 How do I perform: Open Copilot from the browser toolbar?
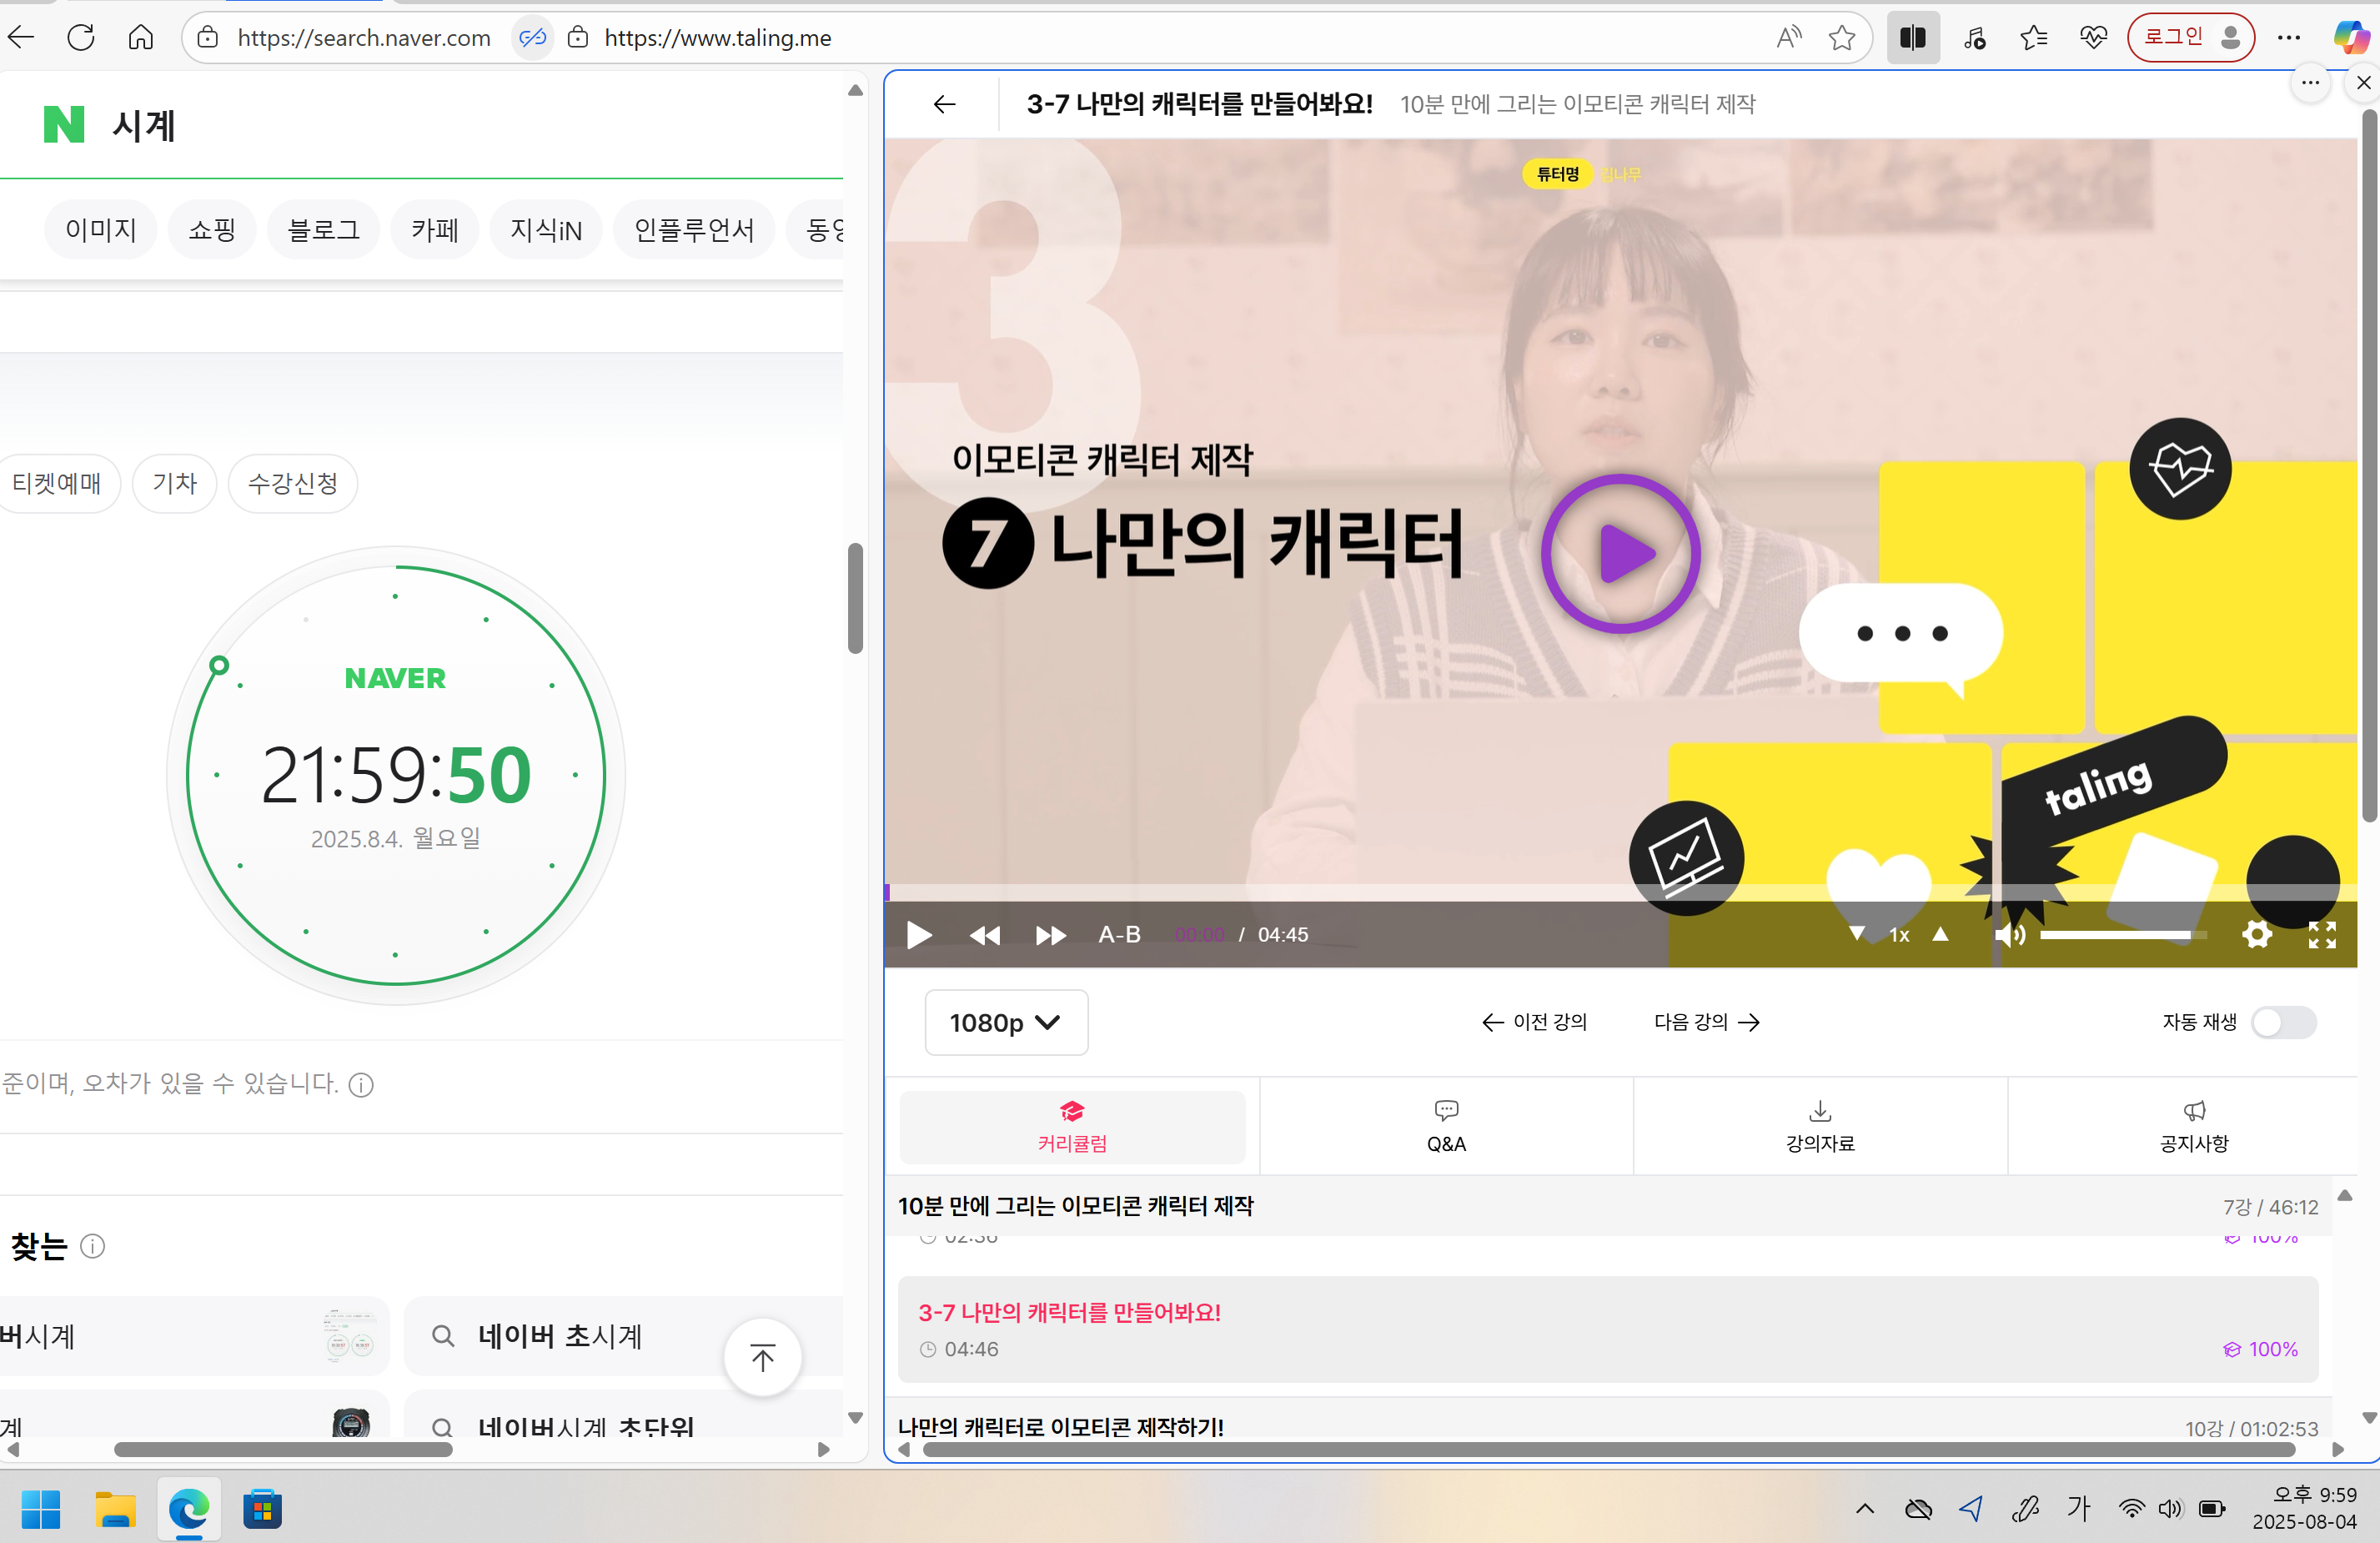point(2350,37)
